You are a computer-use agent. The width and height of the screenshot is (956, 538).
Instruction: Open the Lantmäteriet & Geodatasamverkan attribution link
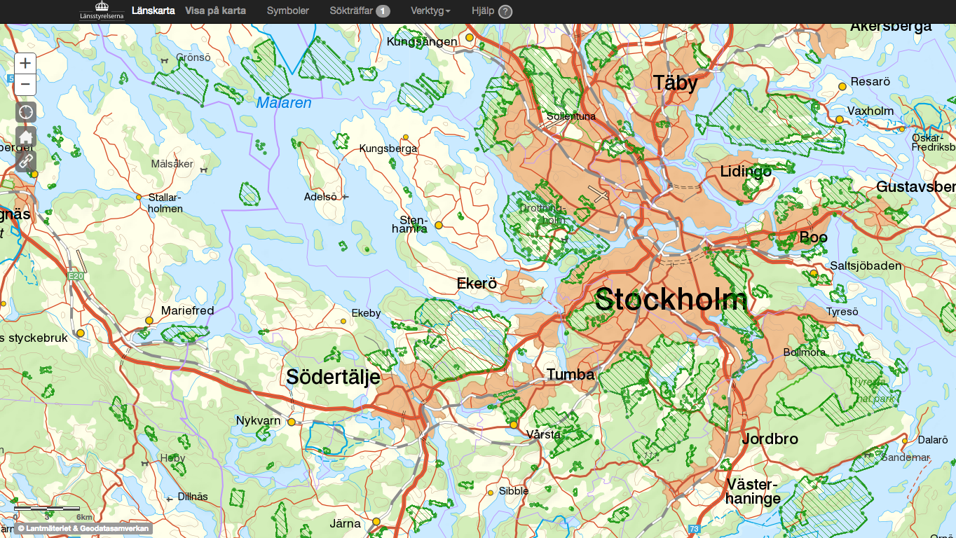pos(83,528)
